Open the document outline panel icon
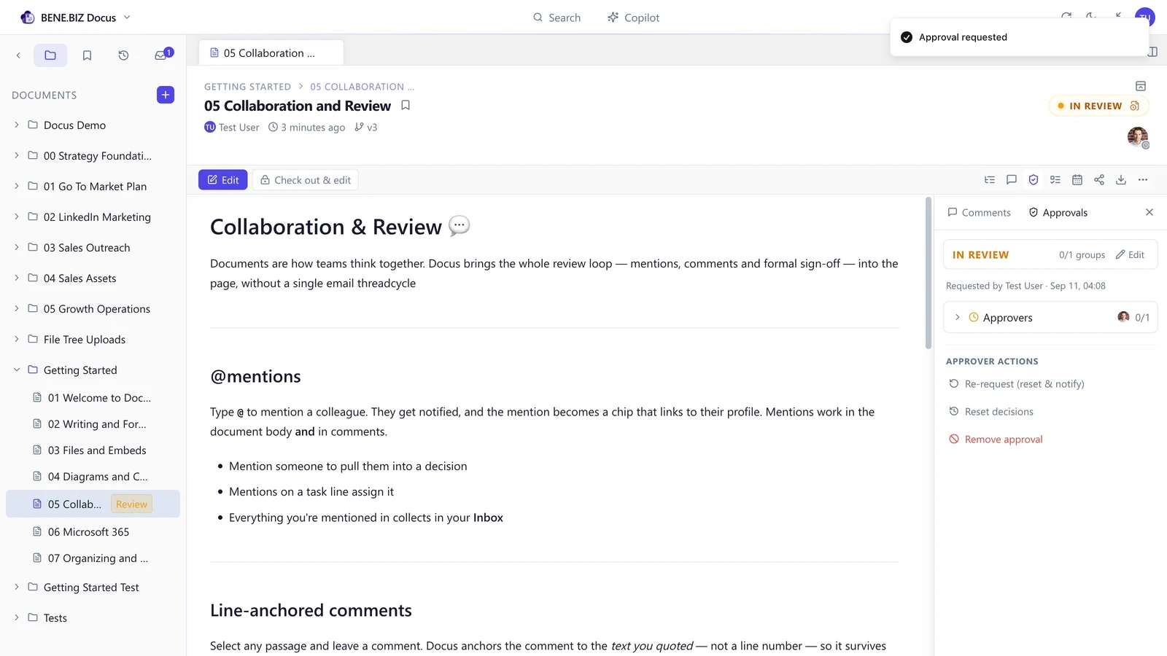Screen dimensions: 1167x656 click(990, 180)
